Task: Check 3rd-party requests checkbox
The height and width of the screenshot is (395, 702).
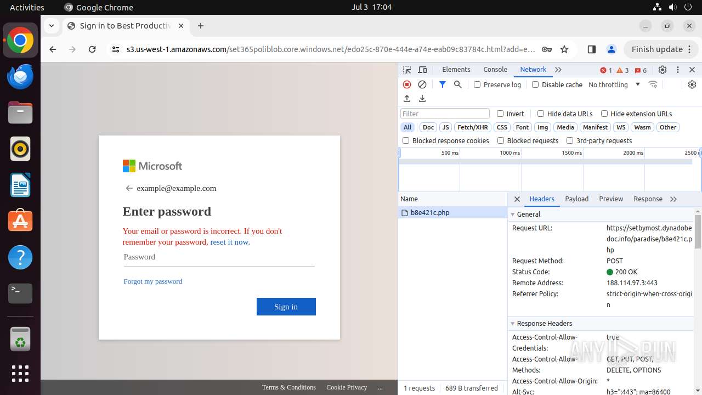Action: click(x=570, y=140)
